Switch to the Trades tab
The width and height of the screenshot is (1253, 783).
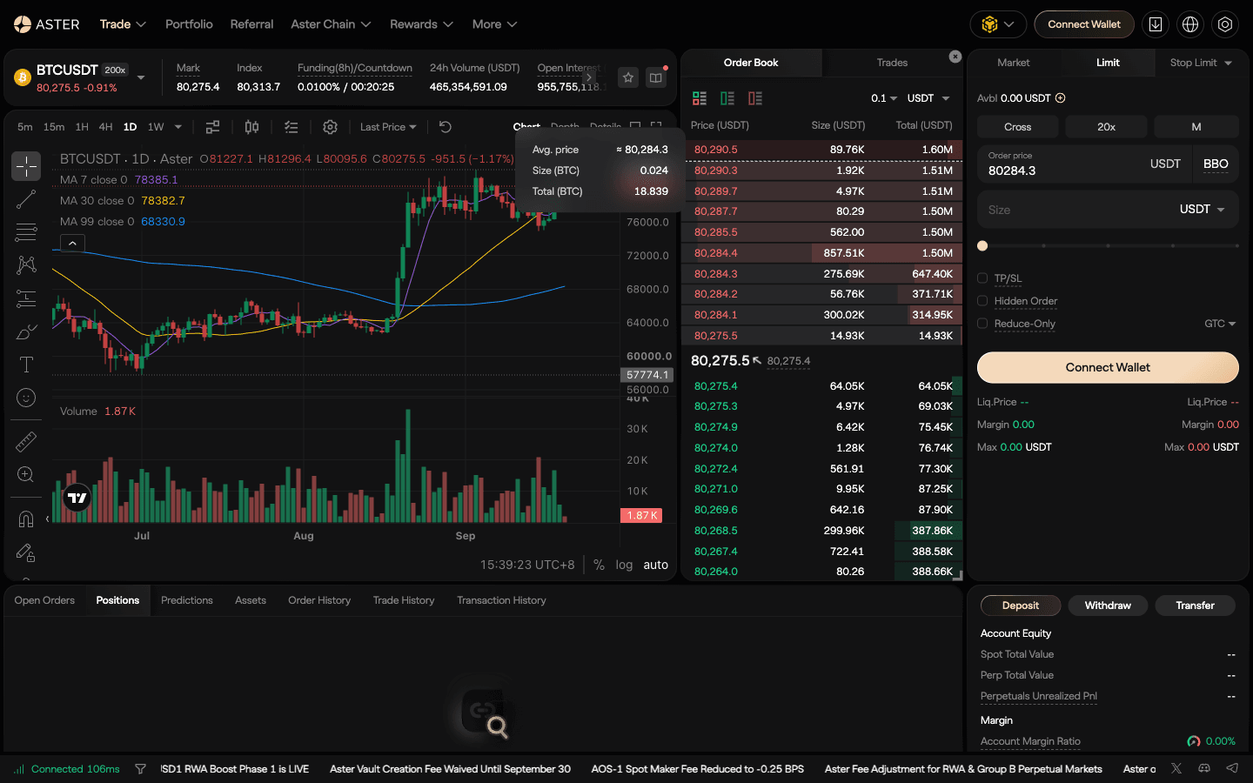click(892, 63)
